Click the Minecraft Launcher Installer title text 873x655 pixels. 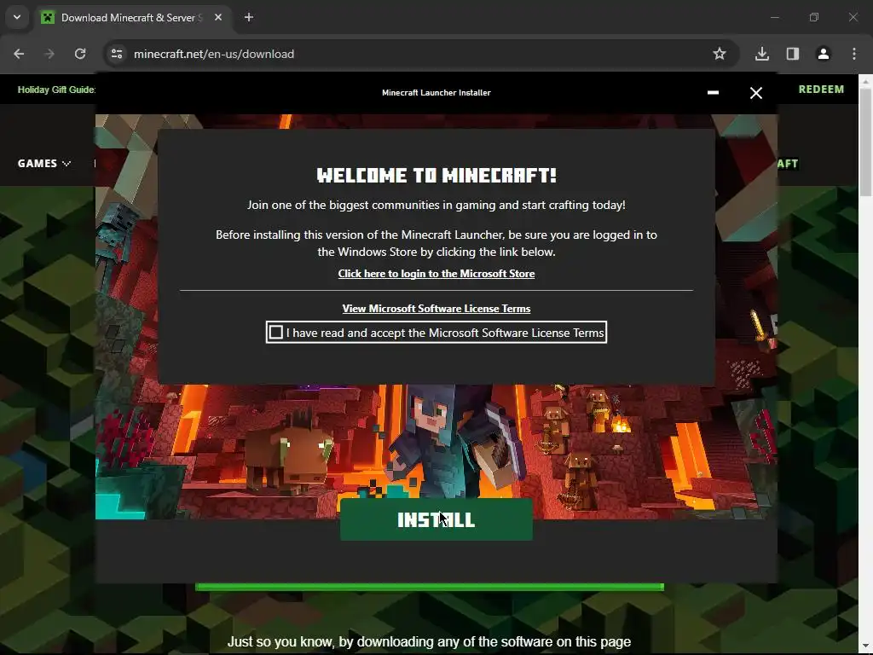point(436,93)
